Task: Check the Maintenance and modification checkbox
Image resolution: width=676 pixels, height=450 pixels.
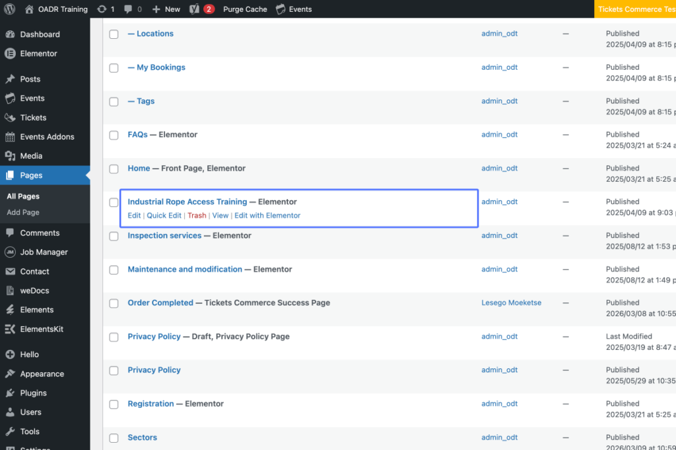Action: point(114,269)
